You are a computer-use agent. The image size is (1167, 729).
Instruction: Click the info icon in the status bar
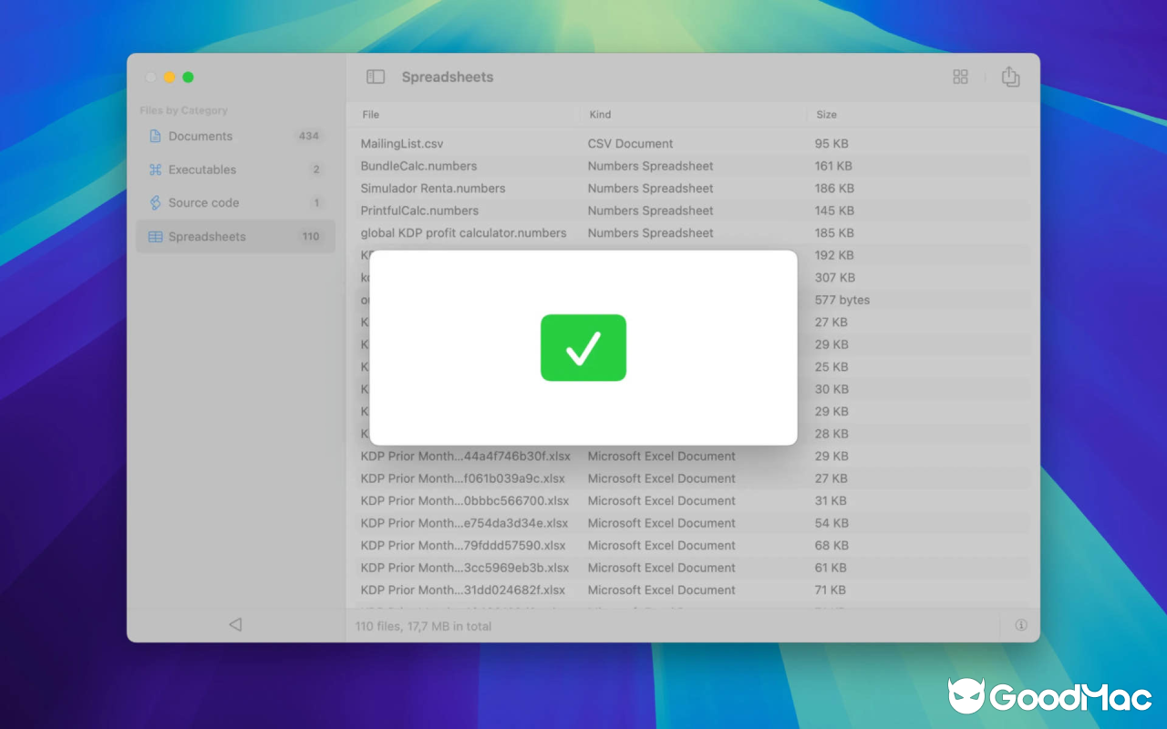click(1020, 625)
